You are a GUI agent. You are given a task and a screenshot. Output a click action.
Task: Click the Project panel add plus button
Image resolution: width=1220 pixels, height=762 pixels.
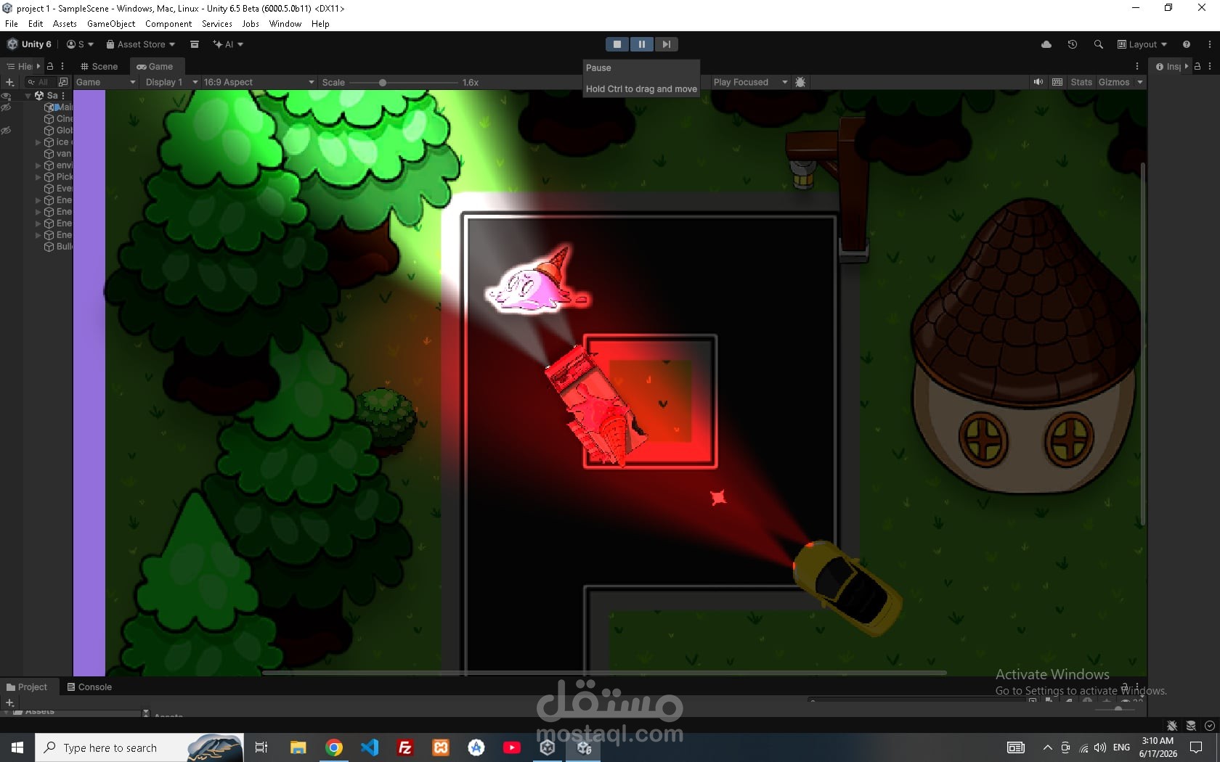(9, 702)
